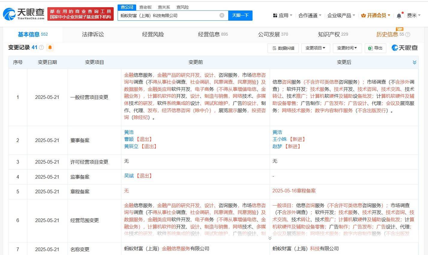
Task: Open director 黄辰立 link
Action: tap(131, 146)
